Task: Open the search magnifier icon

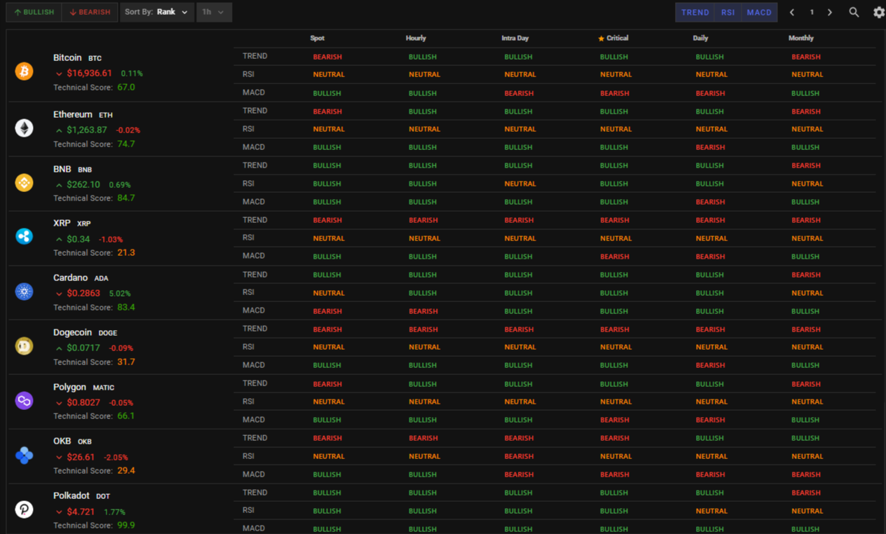Action: (x=854, y=12)
